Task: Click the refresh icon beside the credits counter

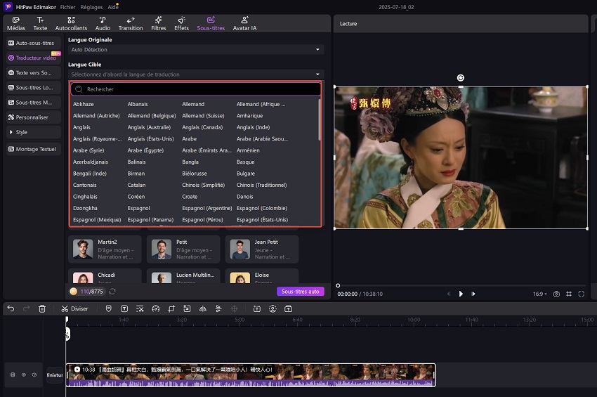Action: tap(112, 292)
